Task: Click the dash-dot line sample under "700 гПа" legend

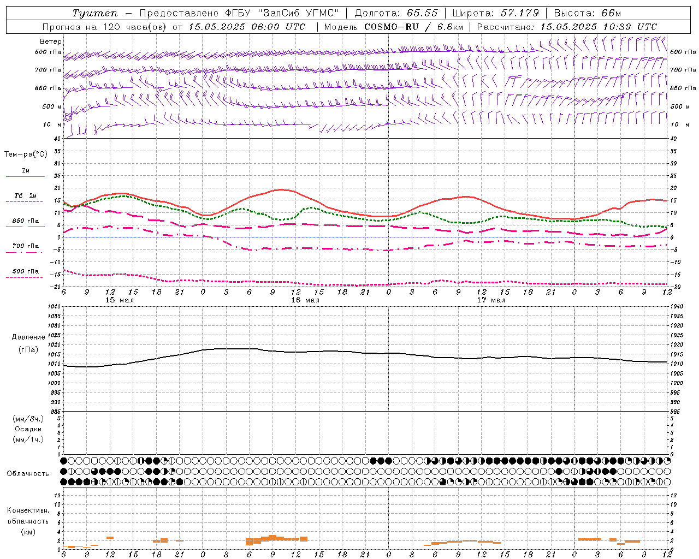Action: coord(25,252)
